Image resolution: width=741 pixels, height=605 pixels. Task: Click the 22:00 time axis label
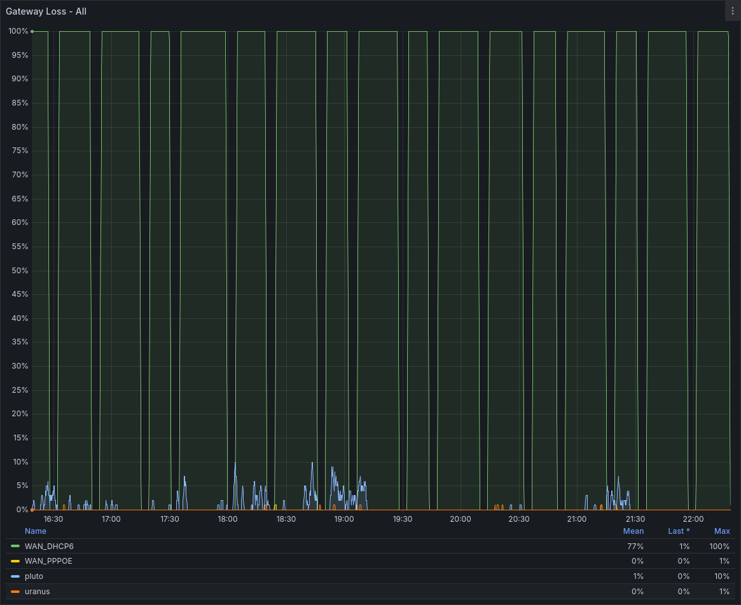pos(693,519)
